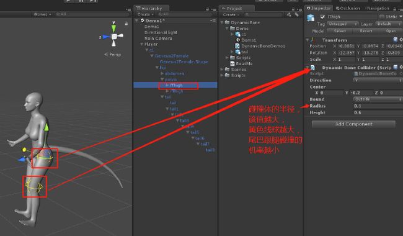Open Dynamic Bone Collider help book icon
This screenshot has width=403, height=236.
396,67
